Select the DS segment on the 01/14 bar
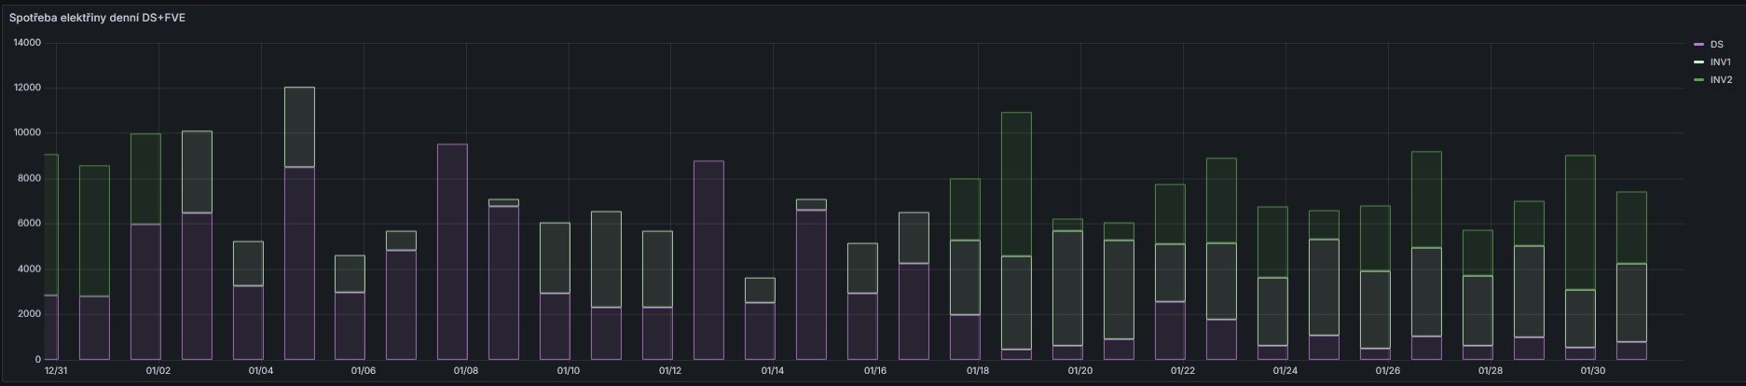The width and height of the screenshot is (1746, 386). pyautogui.click(x=760, y=331)
